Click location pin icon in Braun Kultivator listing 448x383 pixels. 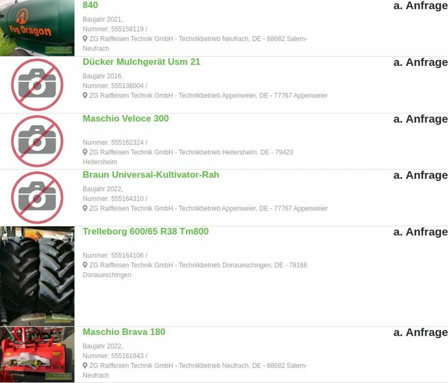pyautogui.click(x=85, y=208)
